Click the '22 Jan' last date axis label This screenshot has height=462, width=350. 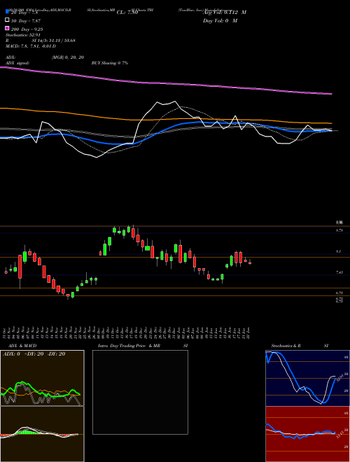tap(249, 332)
